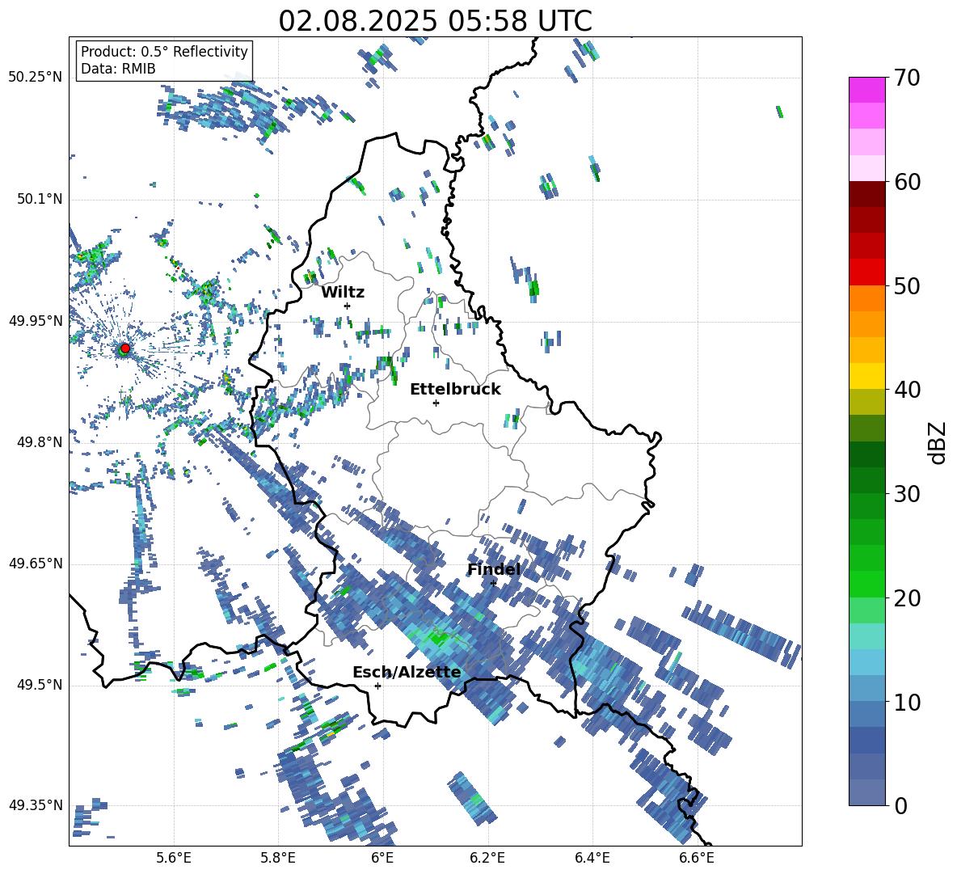
Task: Click the 49.95°N latitude label
Action: [36, 321]
